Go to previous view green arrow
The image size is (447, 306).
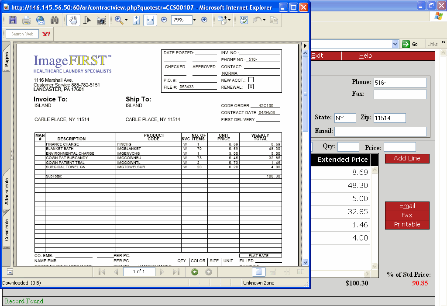(x=195, y=272)
